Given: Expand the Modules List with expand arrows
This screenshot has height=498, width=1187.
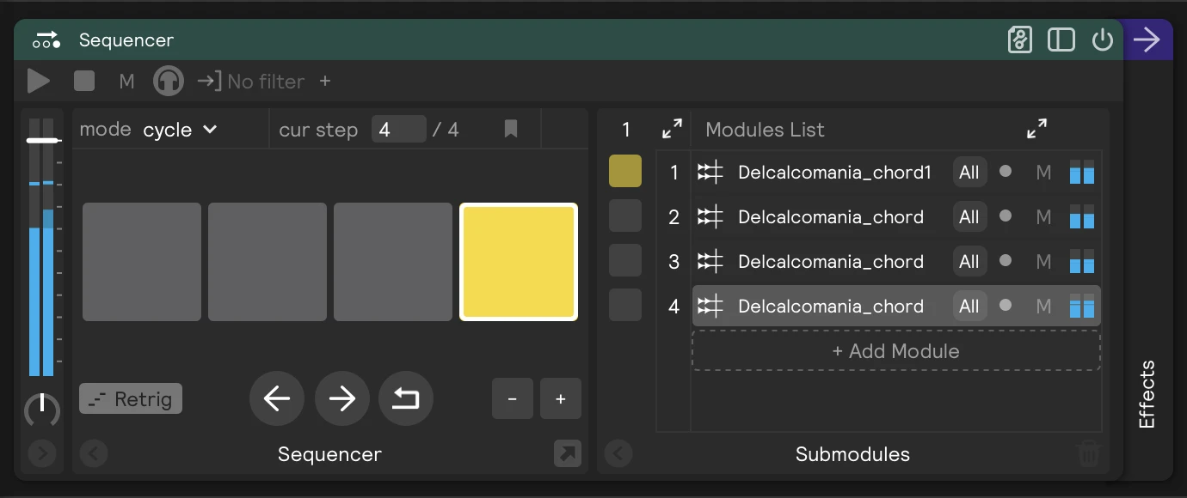Looking at the screenshot, I should pyautogui.click(x=1037, y=129).
